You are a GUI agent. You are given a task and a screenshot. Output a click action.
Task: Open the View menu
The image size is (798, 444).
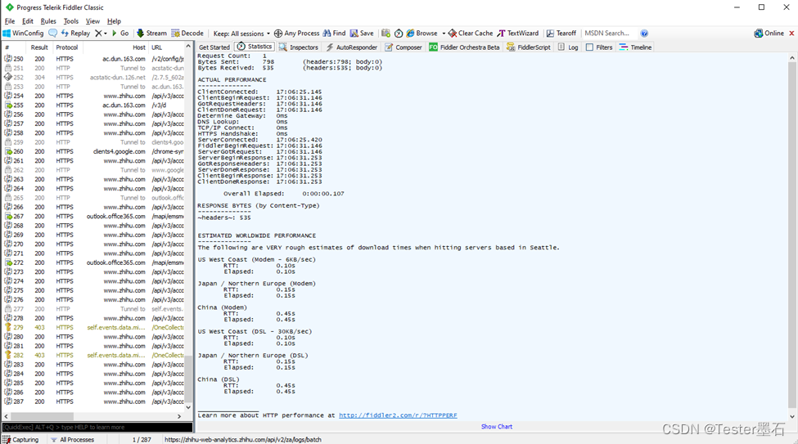pyautogui.click(x=92, y=21)
